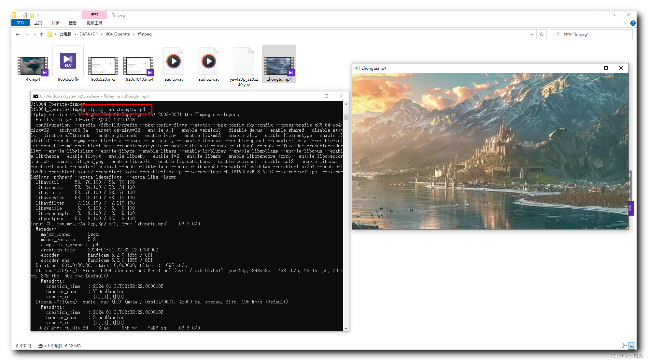Open Explorer help question mark
Screen dimensions: 648x361
[633, 23]
